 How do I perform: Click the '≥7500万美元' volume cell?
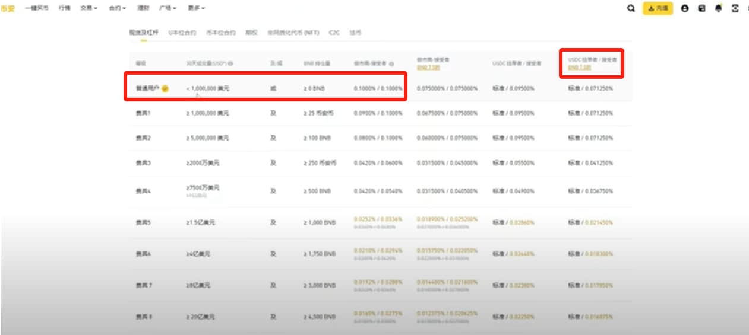click(x=203, y=187)
